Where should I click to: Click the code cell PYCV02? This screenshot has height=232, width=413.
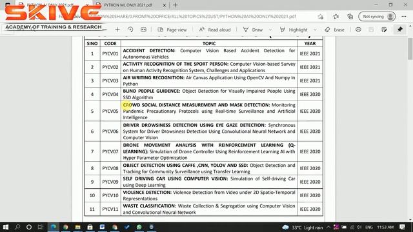[x=110, y=67]
